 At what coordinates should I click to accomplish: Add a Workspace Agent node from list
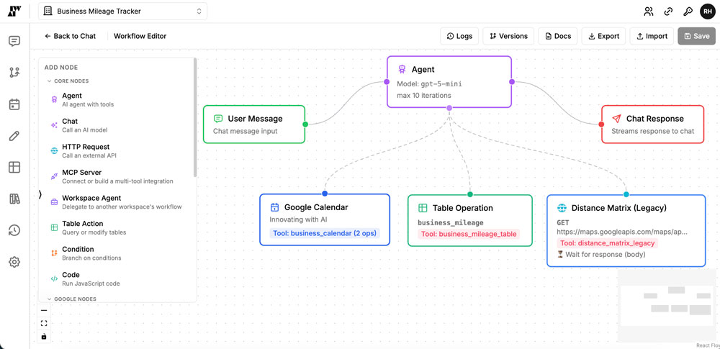119,202
